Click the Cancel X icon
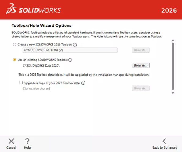The width and height of the screenshot is (182, 152). (11, 141)
